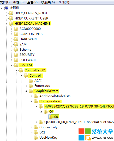Image resolution: width=114 pixels, height=141 pixels.
Task: Expand the SOFTWARE key arrow
Action: coord(11,60)
